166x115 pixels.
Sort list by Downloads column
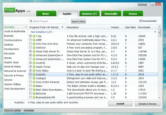tap(147, 27)
